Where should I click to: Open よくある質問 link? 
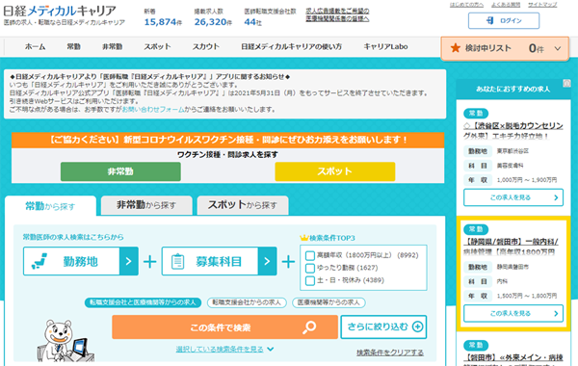(506, 5)
